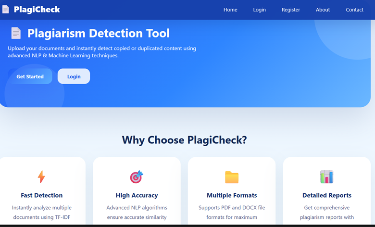Select the High Accuracy card title
375x227 pixels.
click(137, 195)
